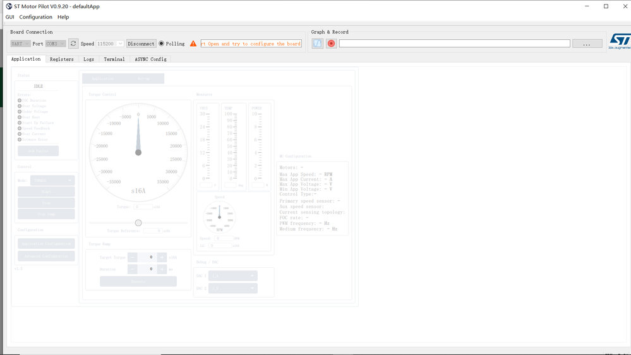Screen dimensions: 631x355
Task: Switch to the Logs tab
Action: pos(88,59)
